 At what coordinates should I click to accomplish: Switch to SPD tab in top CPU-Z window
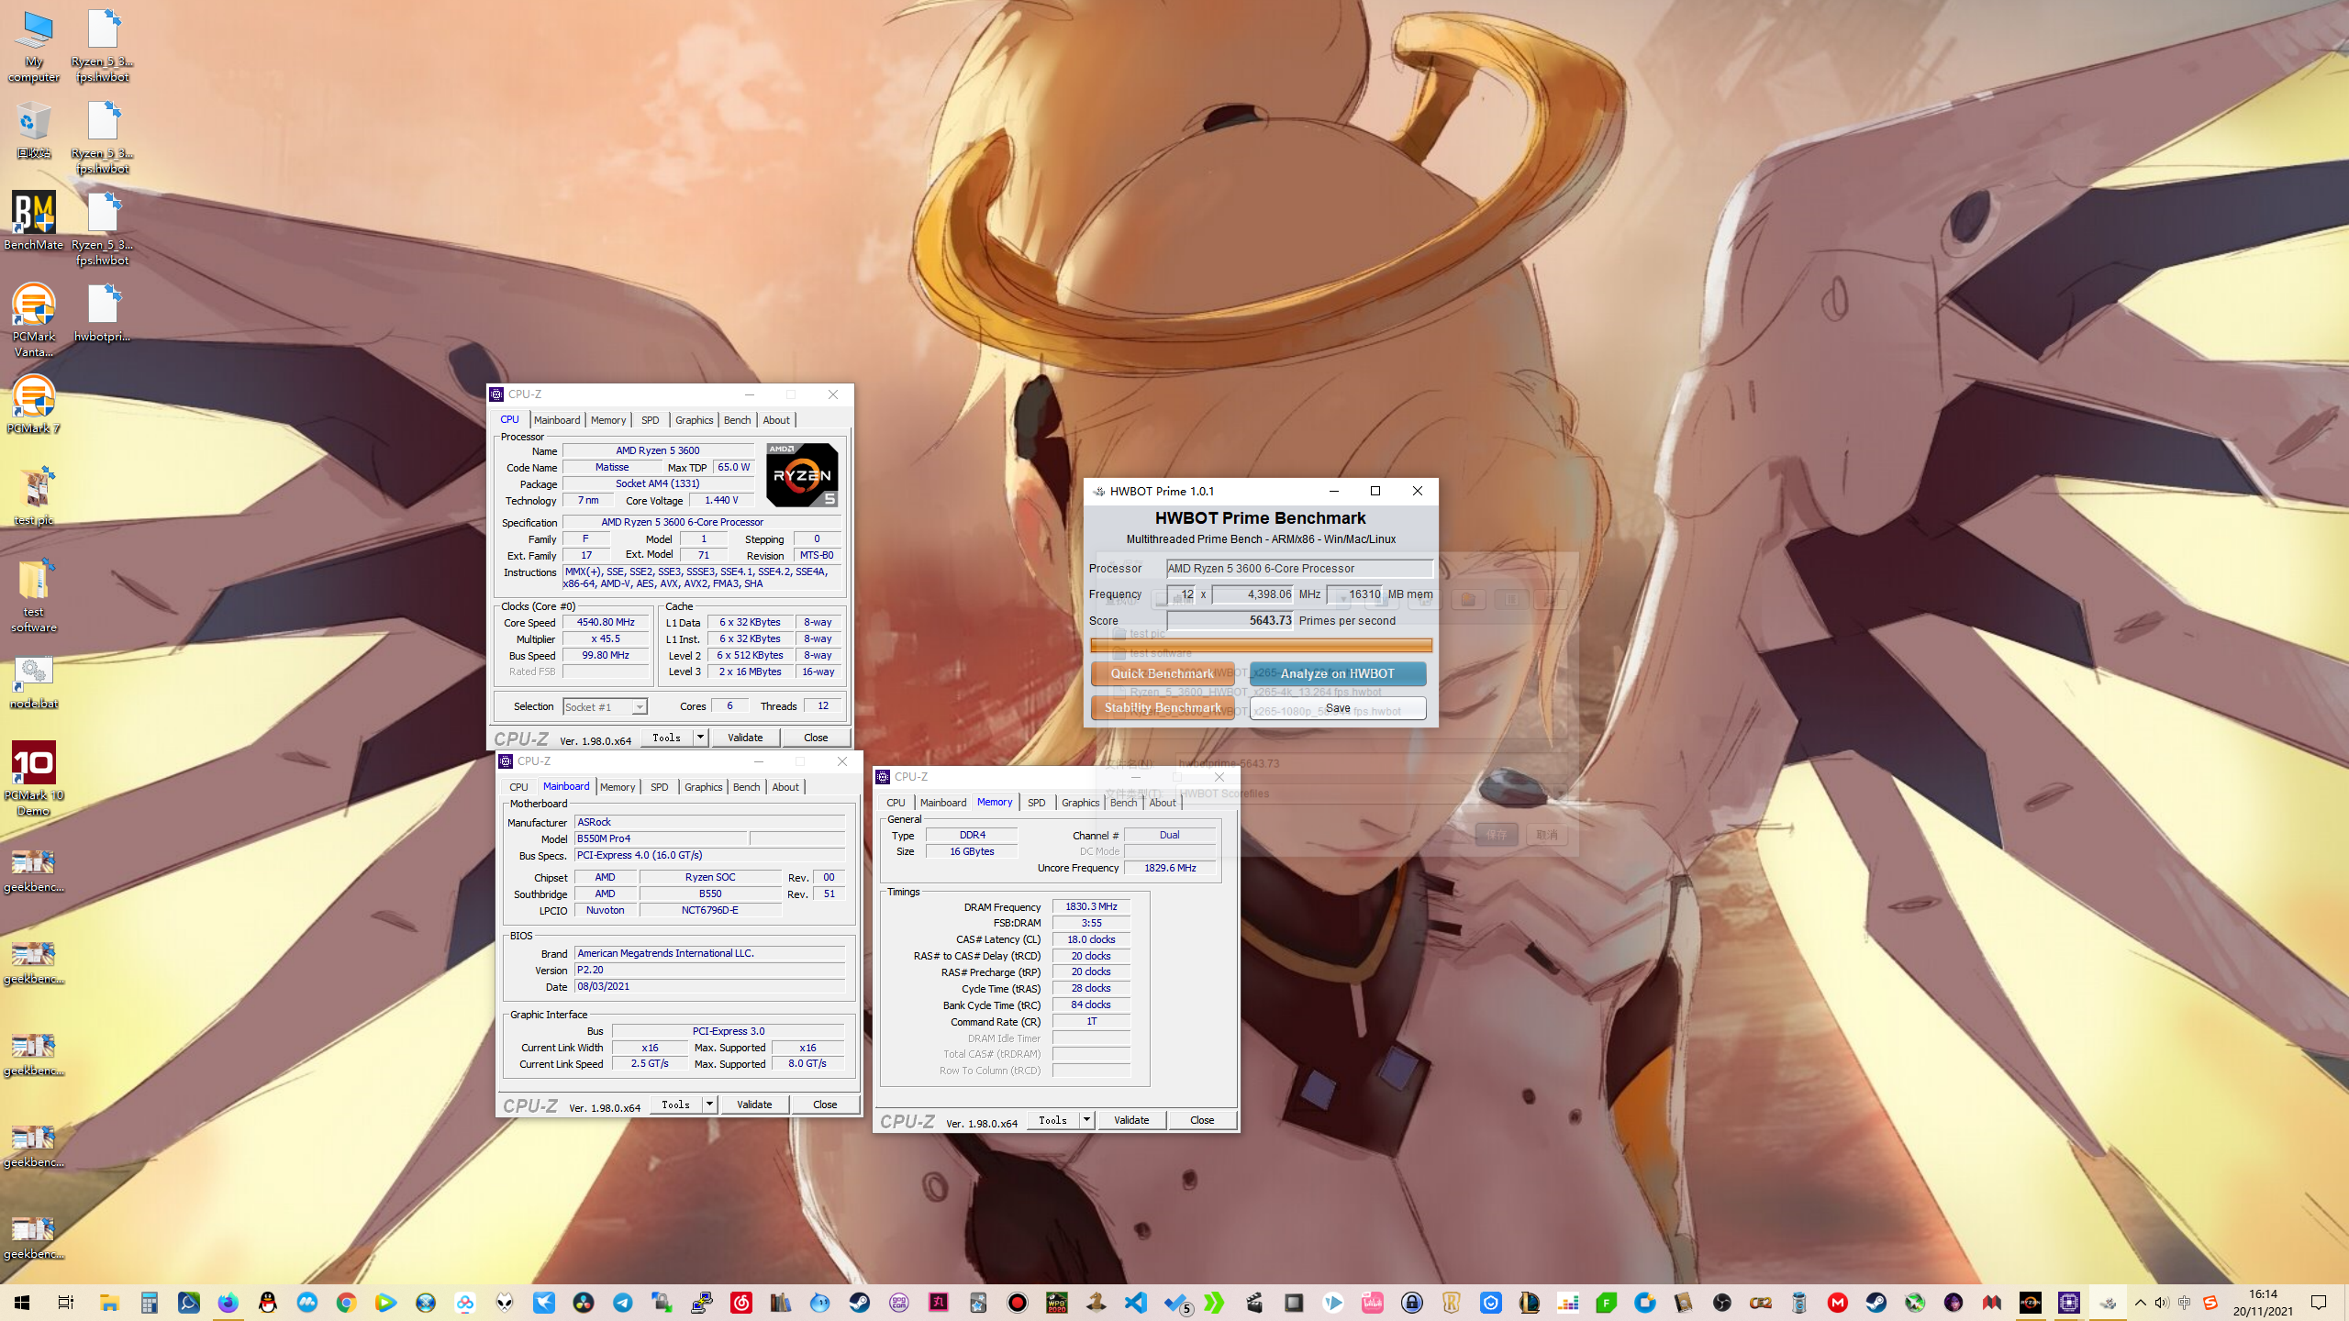tap(650, 419)
